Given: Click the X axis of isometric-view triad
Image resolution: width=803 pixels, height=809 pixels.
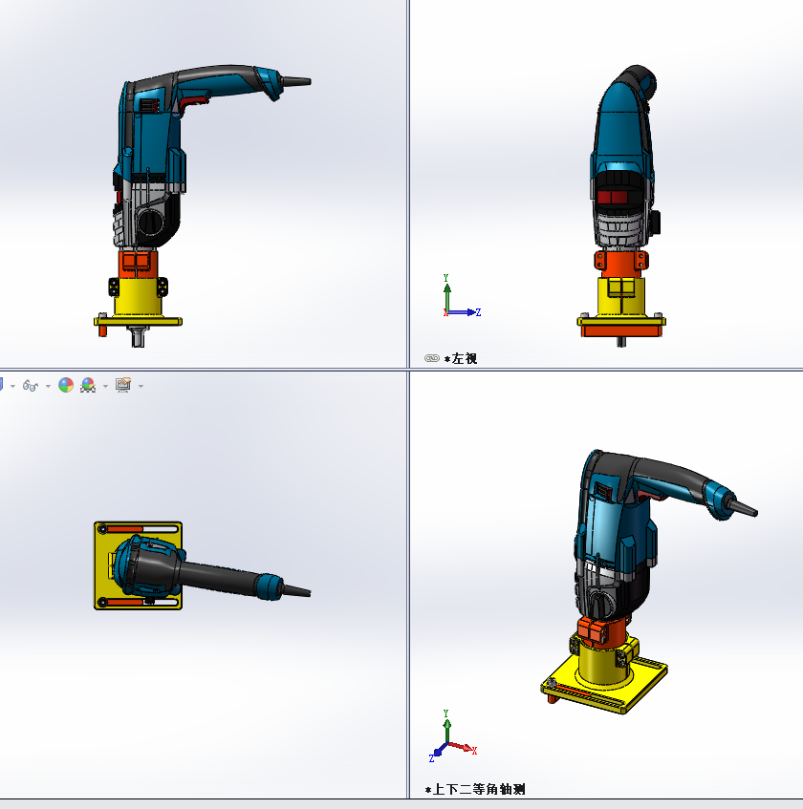Looking at the screenshot, I should click(464, 748).
